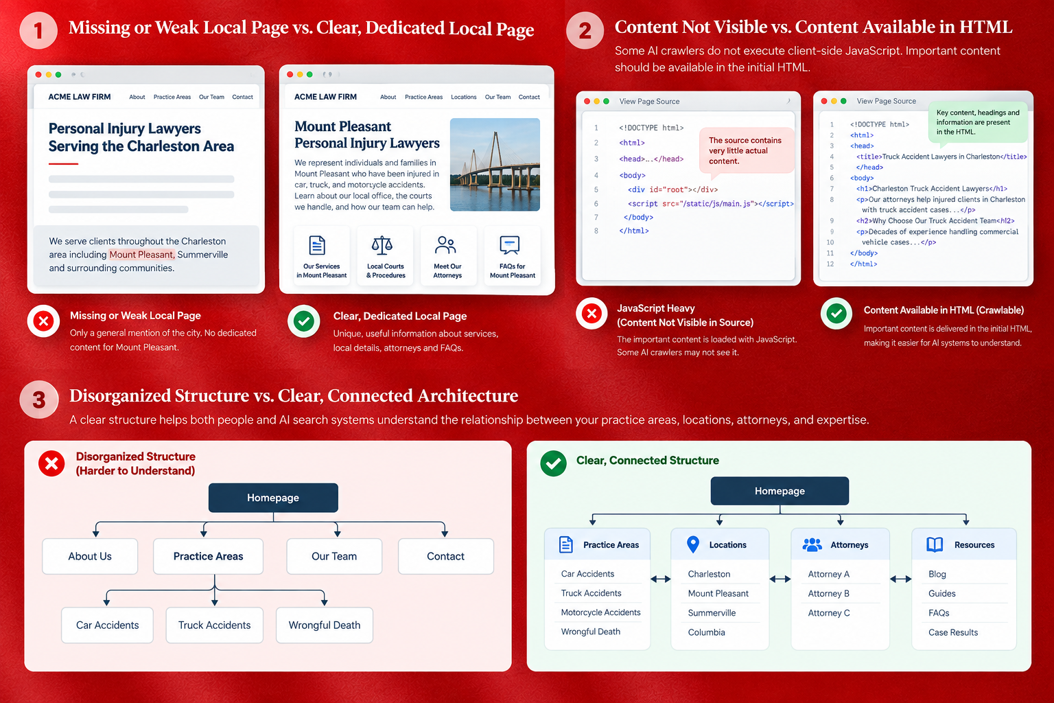Screen dimensions: 1054x703
Task: Open Our Team in the left Acme mockup
Action: tap(211, 97)
